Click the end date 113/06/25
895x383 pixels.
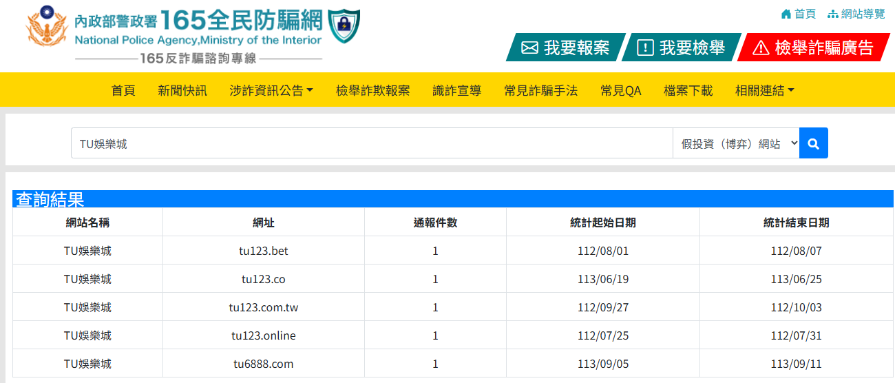click(x=797, y=279)
